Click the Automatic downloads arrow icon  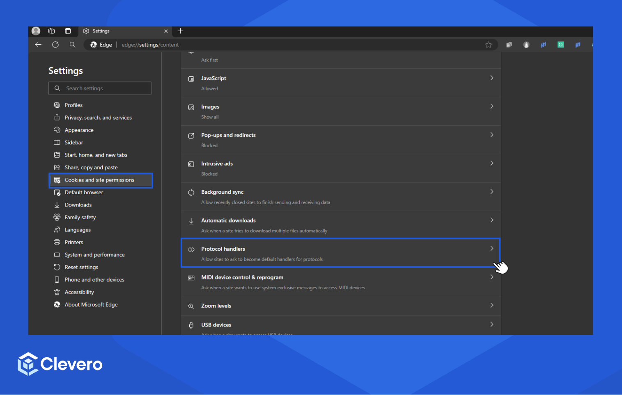pyautogui.click(x=191, y=221)
